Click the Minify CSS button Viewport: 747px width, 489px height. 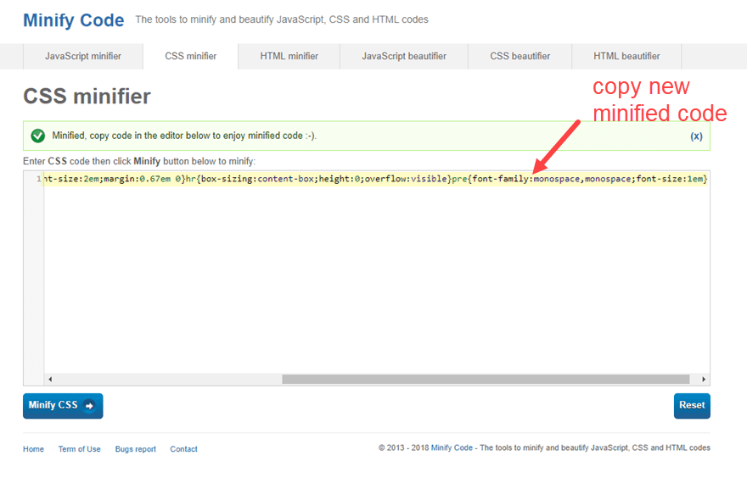coord(63,406)
